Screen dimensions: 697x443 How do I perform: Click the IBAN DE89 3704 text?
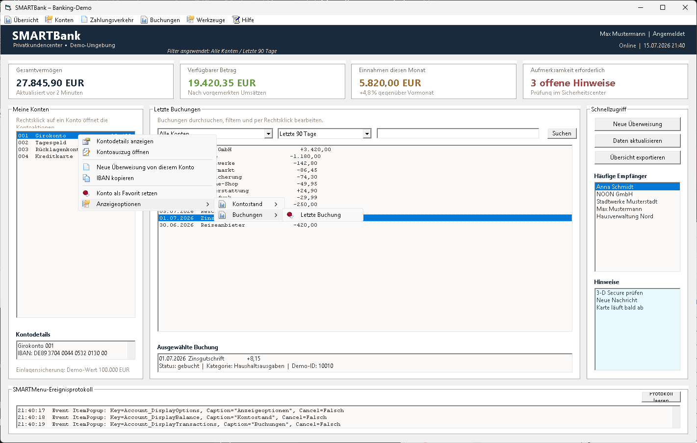(62, 353)
